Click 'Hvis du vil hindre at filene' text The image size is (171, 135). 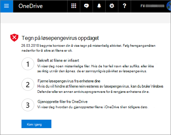pyautogui.click(x=58, y=86)
